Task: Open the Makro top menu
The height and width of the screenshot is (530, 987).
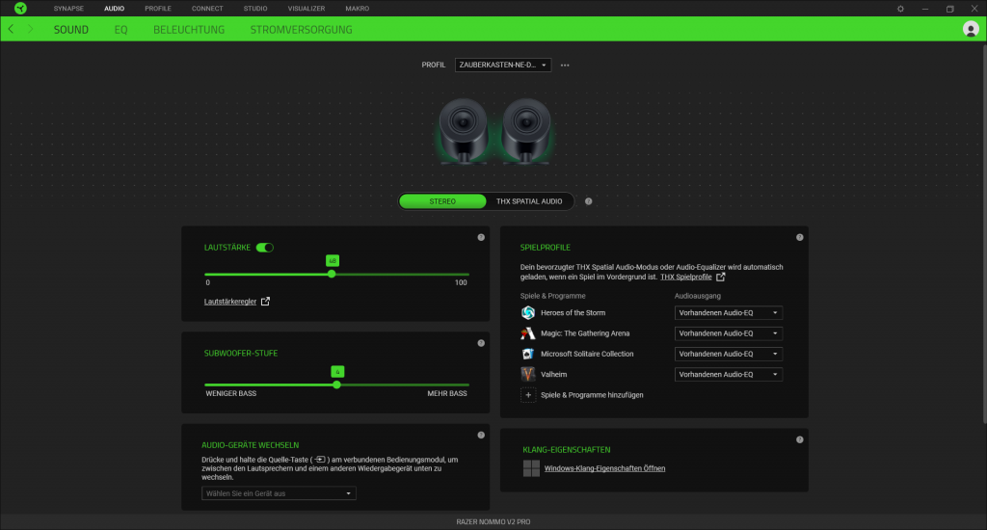Action: 357,9
